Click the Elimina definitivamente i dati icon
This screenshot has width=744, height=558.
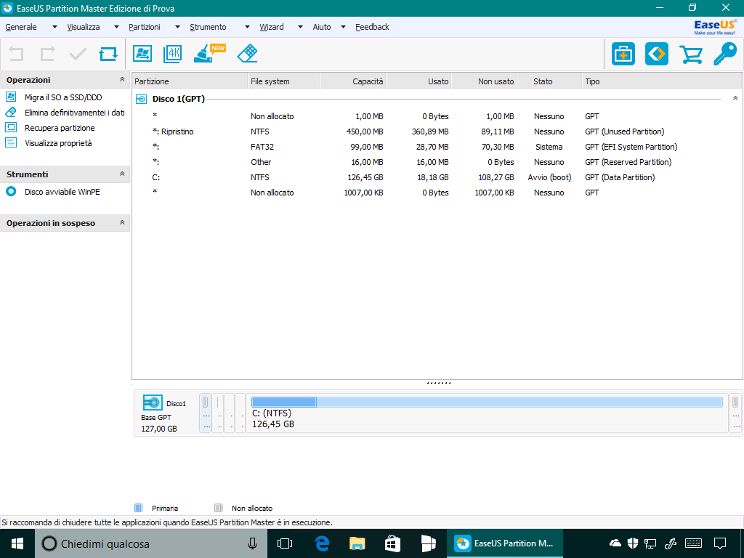click(11, 113)
